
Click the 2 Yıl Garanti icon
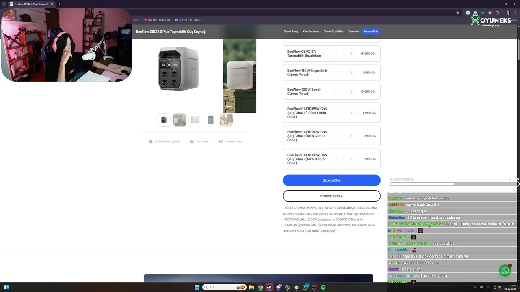(192, 142)
